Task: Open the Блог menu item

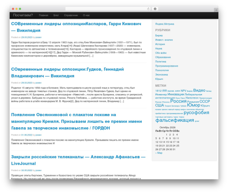Action: point(56,16)
